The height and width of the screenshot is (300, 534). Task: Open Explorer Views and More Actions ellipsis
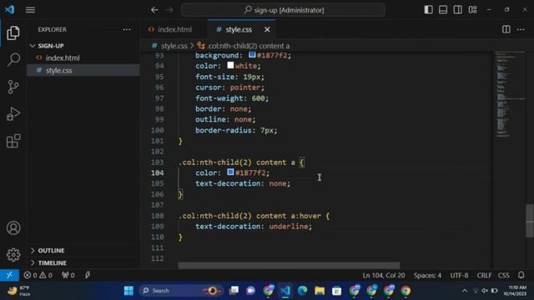click(x=127, y=30)
